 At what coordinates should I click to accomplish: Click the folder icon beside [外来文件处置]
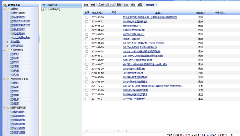[x=8, y=50]
